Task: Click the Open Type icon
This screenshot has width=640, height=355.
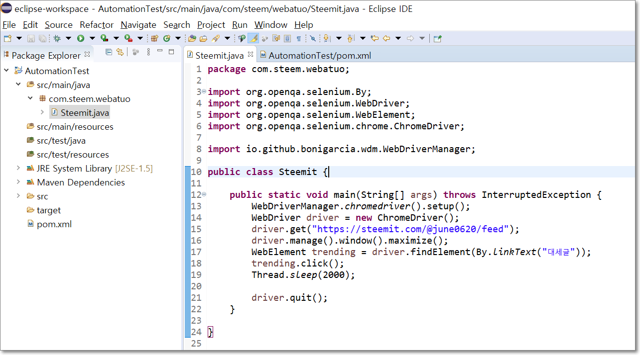Action: (192, 38)
